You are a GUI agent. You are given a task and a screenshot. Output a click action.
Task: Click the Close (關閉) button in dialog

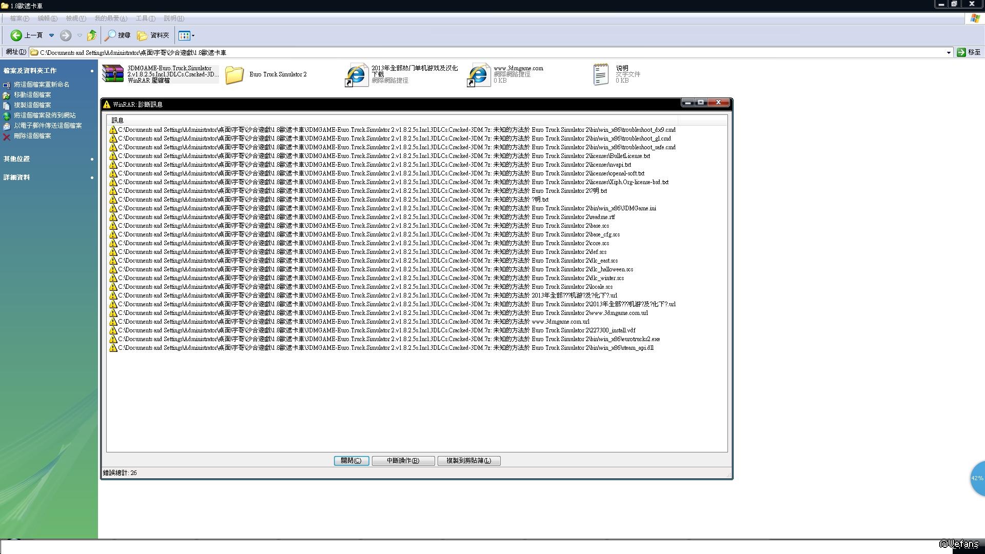click(351, 461)
